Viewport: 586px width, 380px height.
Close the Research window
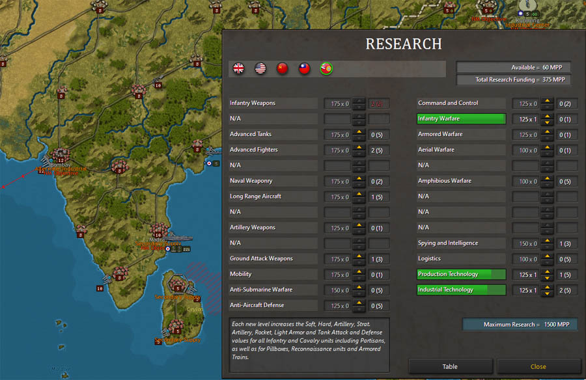pyautogui.click(x=538, y=366)
